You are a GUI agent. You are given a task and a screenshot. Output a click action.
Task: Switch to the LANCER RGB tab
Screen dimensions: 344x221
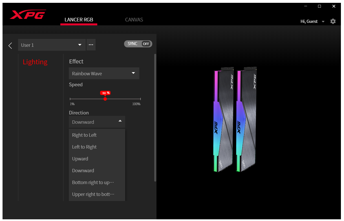79,20
